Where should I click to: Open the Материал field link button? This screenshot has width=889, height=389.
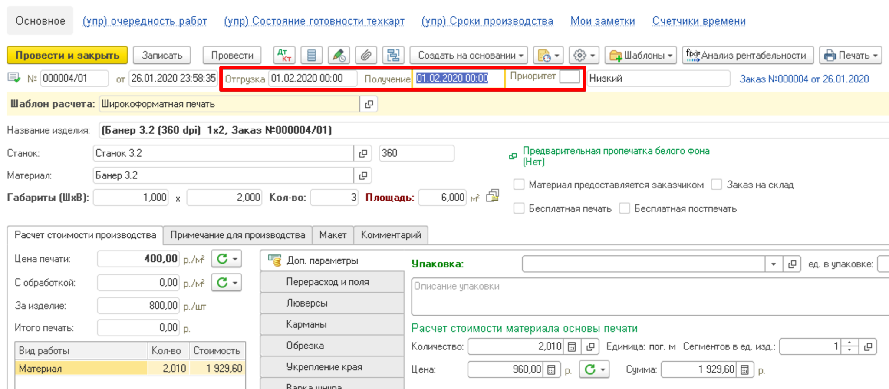pyautogui.click(x=363, y=175)
